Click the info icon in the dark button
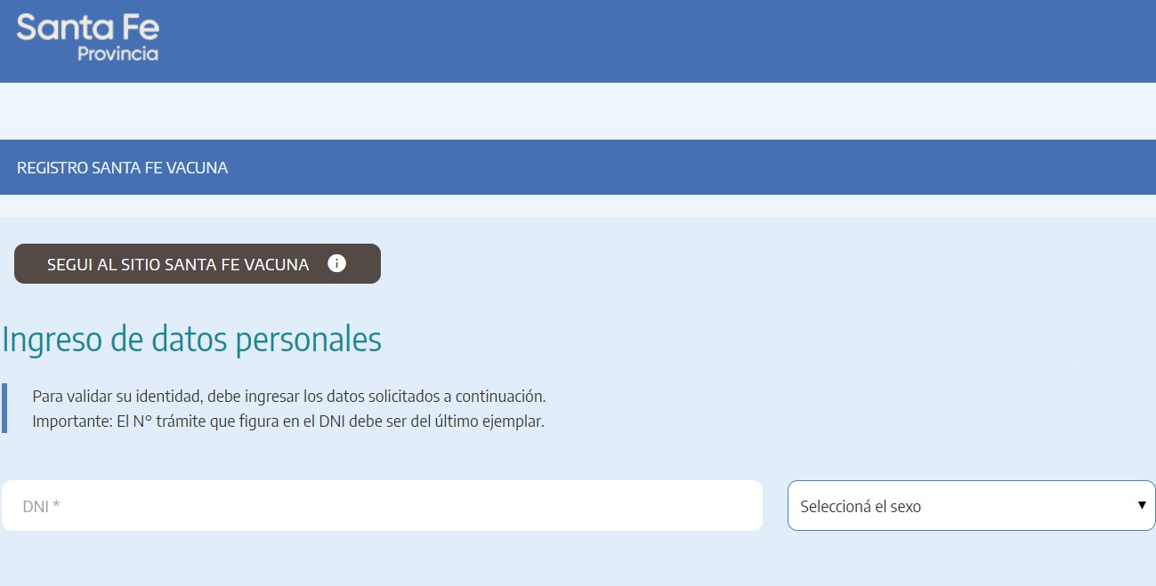The height and width of the screenshot is (586, 1156). (336, 263)
